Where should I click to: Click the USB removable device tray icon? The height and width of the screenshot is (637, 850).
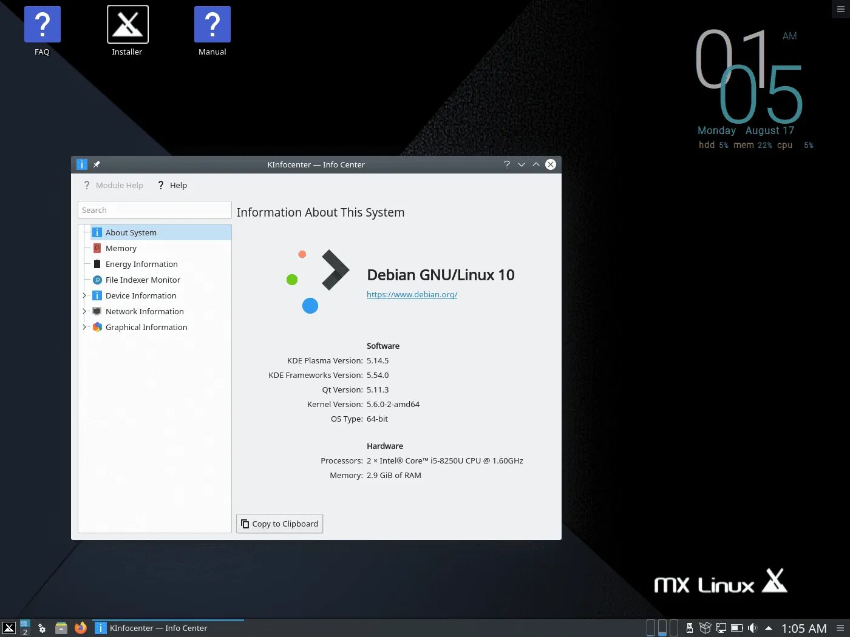[x=690, y=628]
